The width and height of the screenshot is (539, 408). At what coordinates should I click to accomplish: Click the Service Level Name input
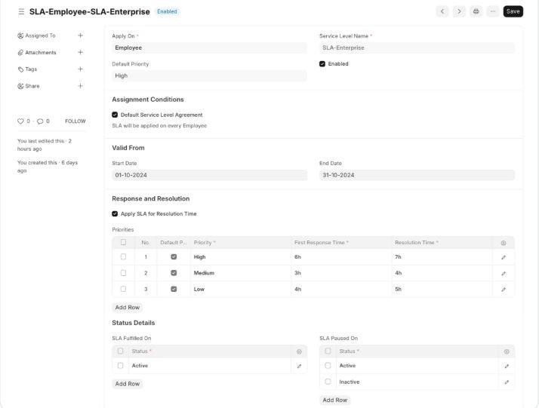(x=417, y=48)
